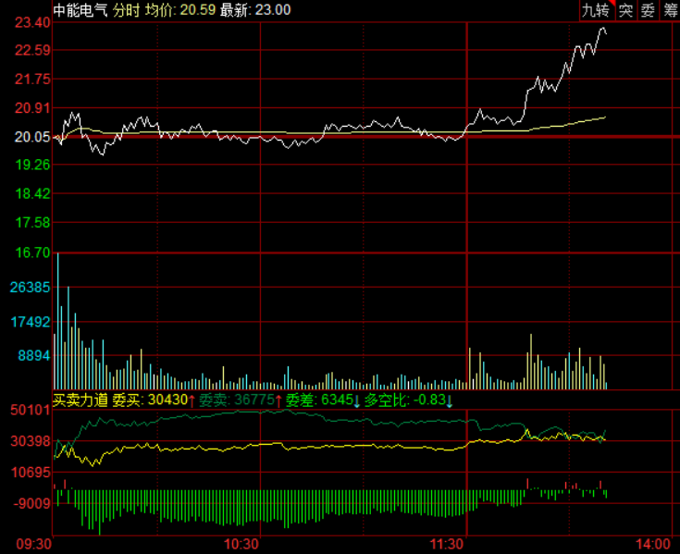Click the 30398 indicator axis label
680x554 pixels.
point(31,441)
